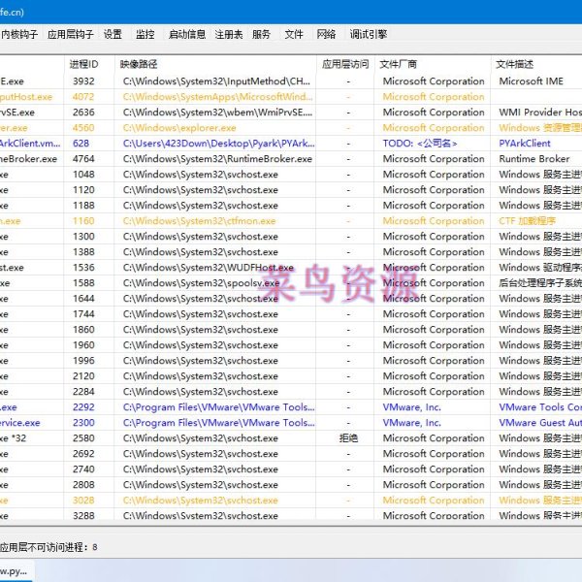The image size is (582, 582).
Task: Select the explorer.exe process row
Action: click(179, 128)
